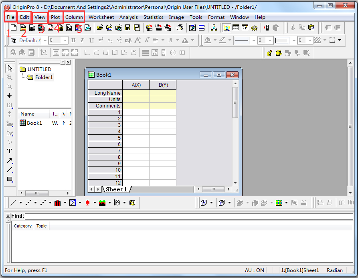Open the line style dropdown

tap(253, 40)
